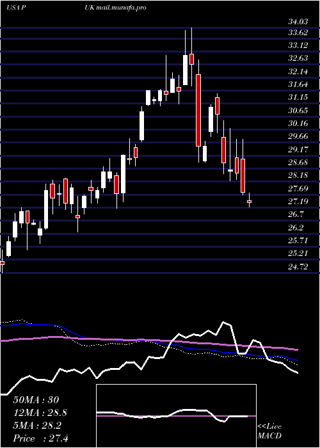Click the 30.65 price axis label
Image resolution: width=320 pixels, height=448 pixels.
(298, 110)
